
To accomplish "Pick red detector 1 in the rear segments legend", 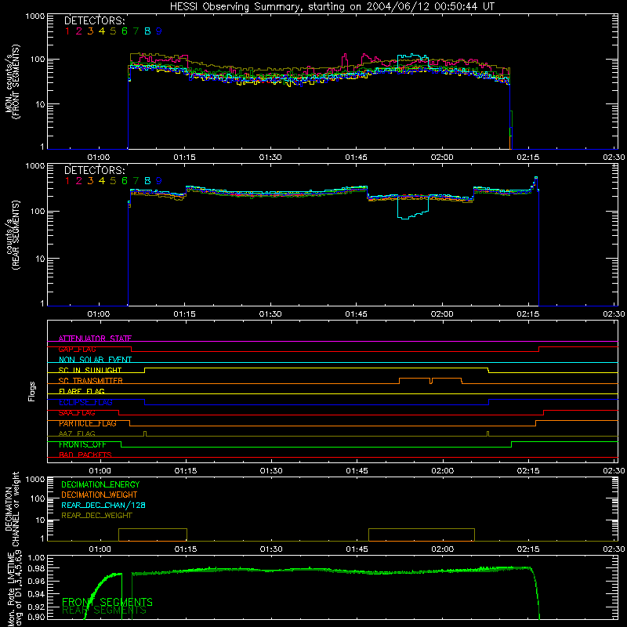I will 67,181.
